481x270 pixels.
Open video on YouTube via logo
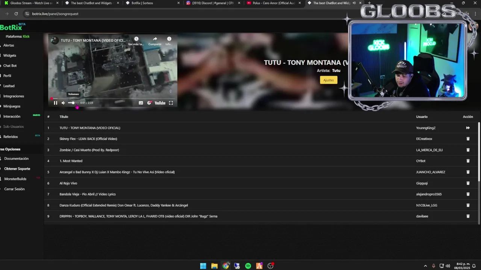[x=160, y=103]
